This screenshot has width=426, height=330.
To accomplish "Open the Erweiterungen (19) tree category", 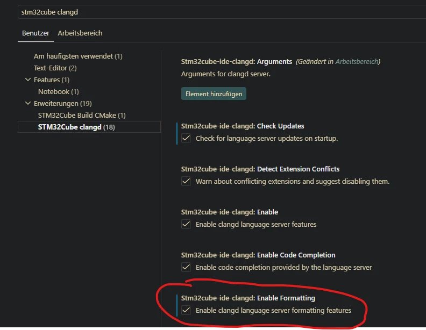I will (63, 103).
